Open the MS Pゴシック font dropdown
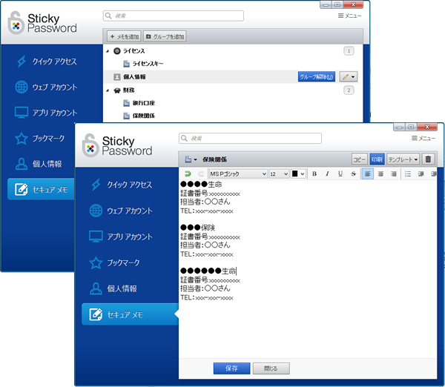This screenshot has width=445, height=387. 238,173
